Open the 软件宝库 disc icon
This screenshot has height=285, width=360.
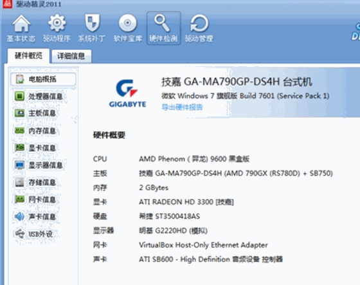(x=128, y=23)
